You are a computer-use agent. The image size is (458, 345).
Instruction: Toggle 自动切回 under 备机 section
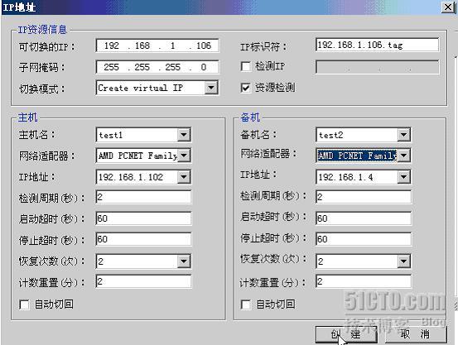(x=246, y=304)
